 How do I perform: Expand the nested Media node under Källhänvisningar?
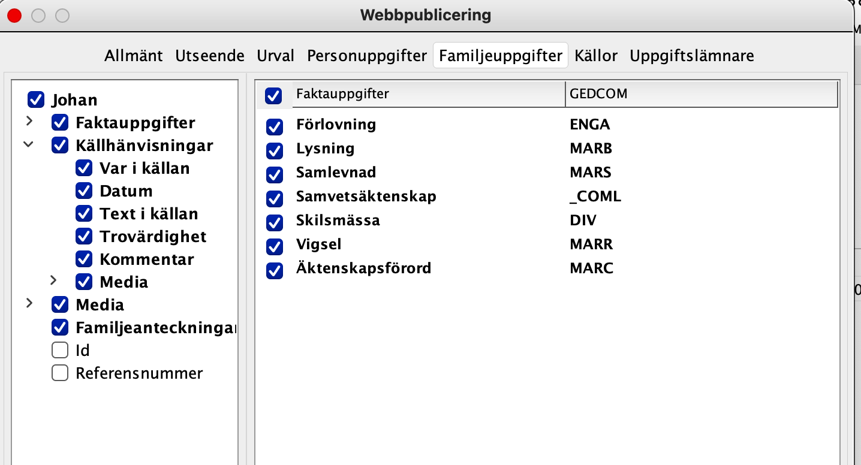point(53,280)
